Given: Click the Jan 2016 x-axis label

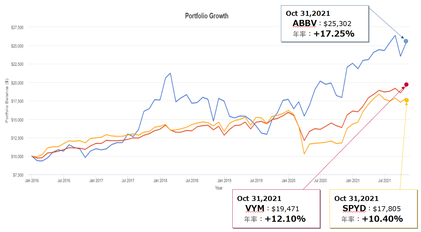Looking at the screenshot, I should 32,181.
